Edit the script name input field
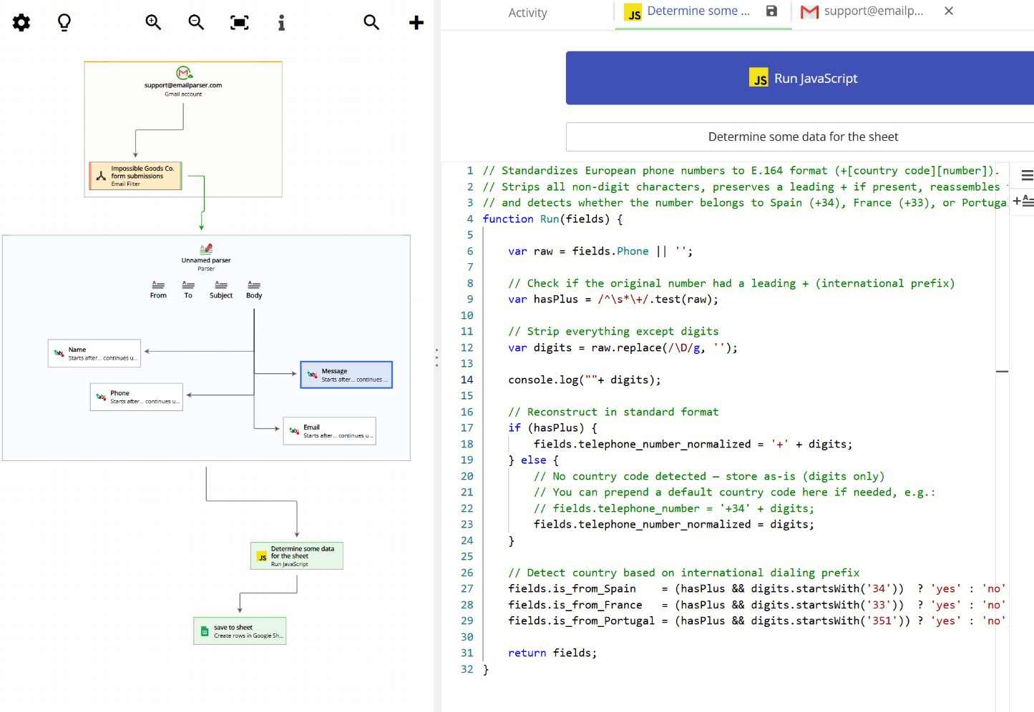 coord(803,137)
